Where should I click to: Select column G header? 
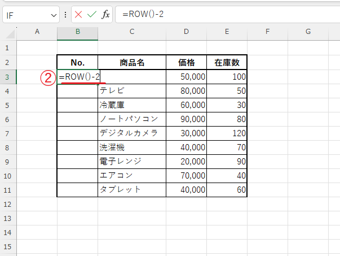tap(308, 32)
